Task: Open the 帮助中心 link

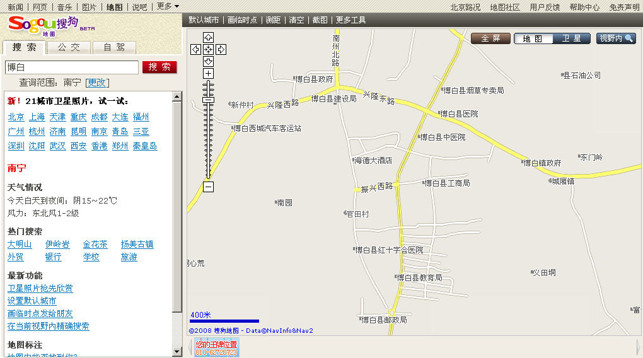Action: tap(584, 7)
